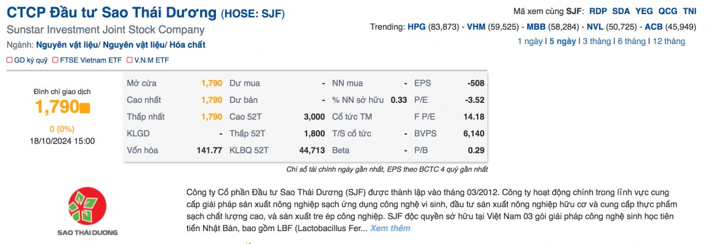Choose the 6 tháng trending period
Viewport: 706px width, 244px height.
pos(629,41)
